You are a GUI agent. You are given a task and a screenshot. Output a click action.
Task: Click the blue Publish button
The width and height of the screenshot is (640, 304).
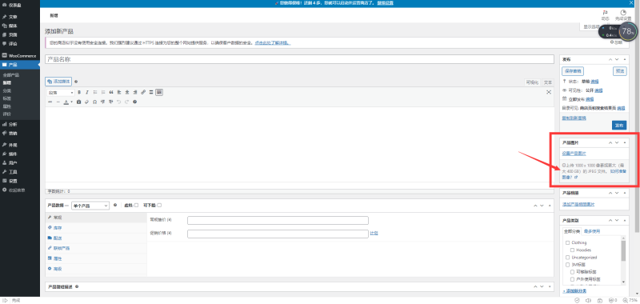click(619, 126)
